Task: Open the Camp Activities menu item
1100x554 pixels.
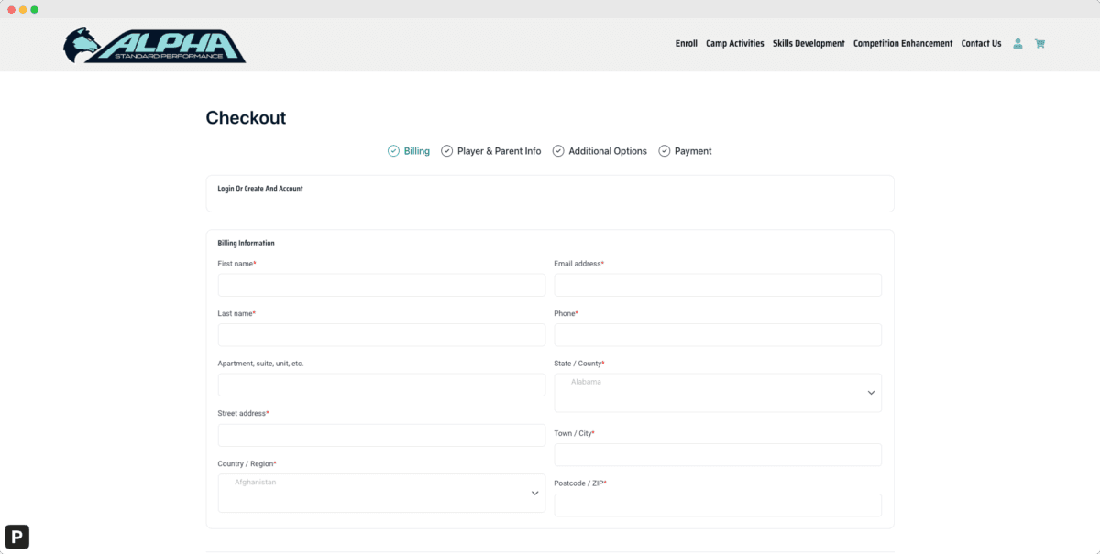Action: (734, 43)
